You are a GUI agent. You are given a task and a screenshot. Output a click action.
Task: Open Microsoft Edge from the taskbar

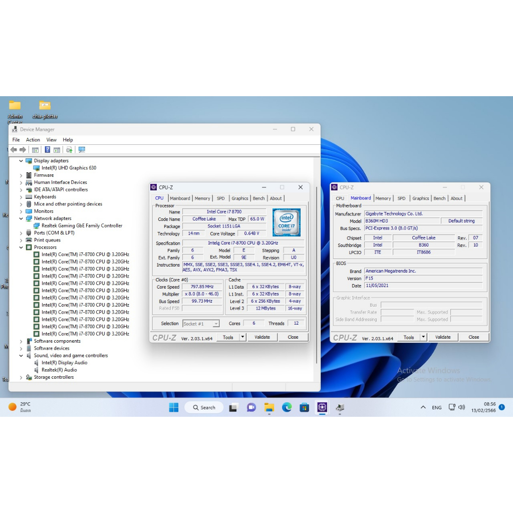click(x=287, y=407)
